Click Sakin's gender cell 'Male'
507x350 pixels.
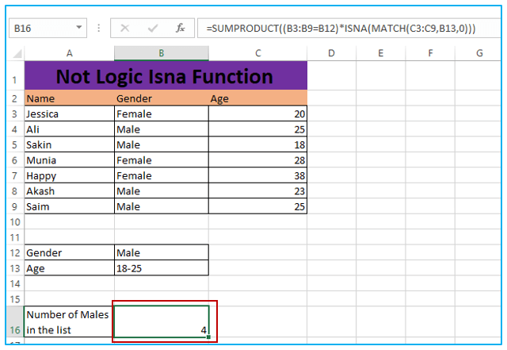(x=162, y=144)
